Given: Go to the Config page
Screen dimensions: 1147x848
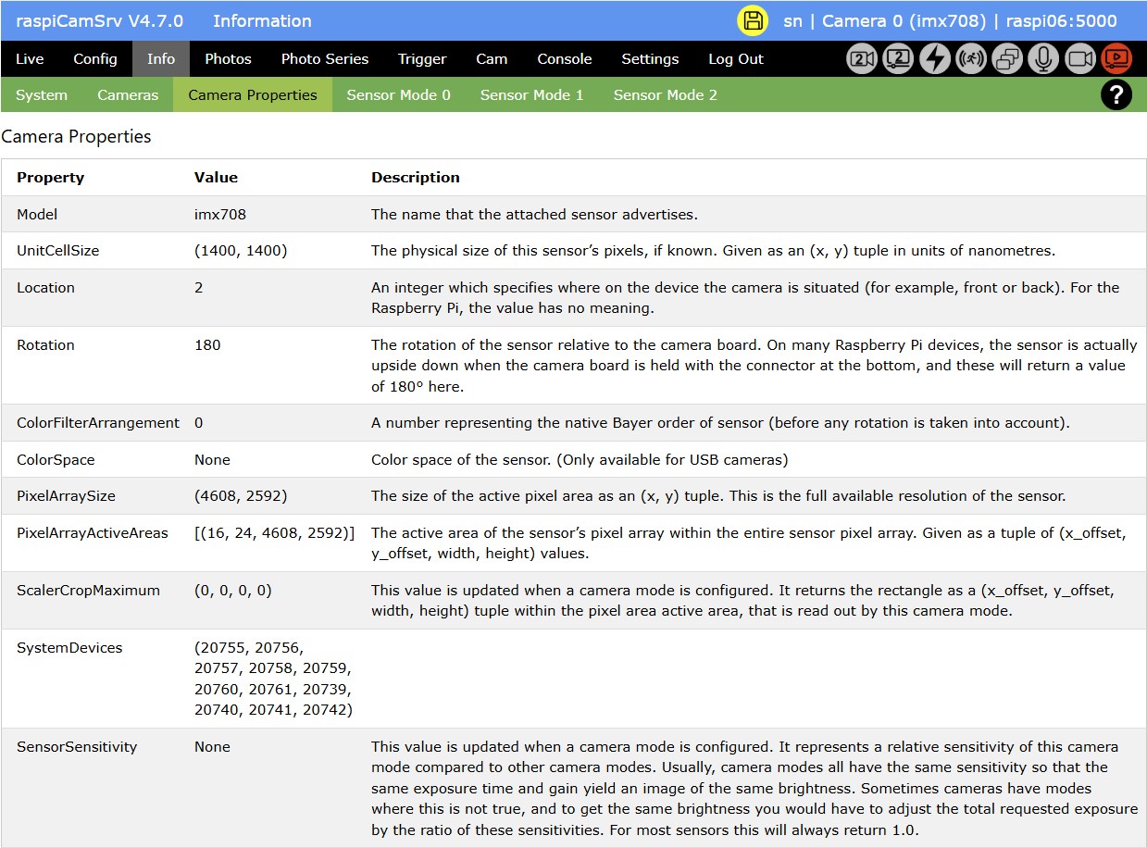Looking at the screenshot, I should coord(95,59).
